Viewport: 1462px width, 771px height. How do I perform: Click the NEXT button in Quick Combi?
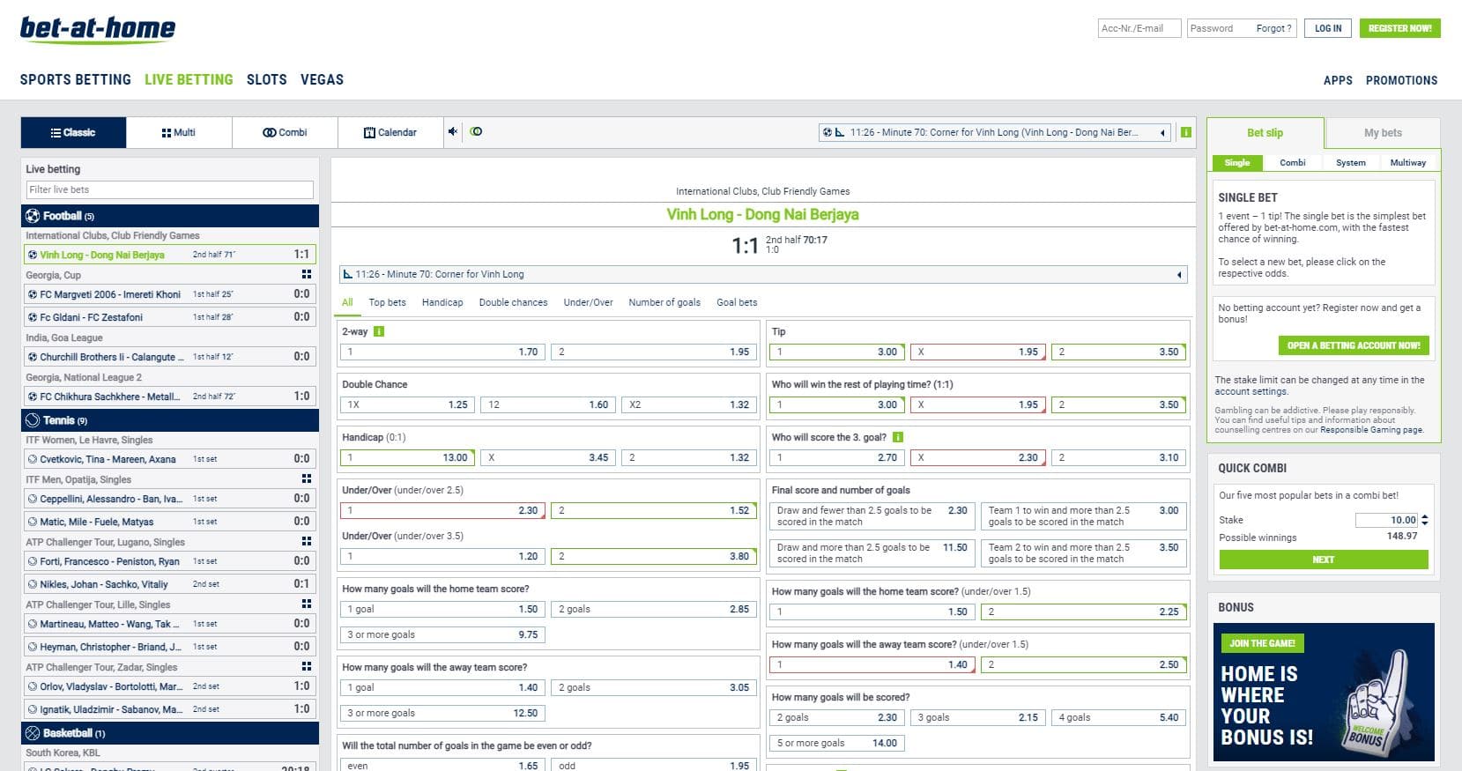[1323, 560]
